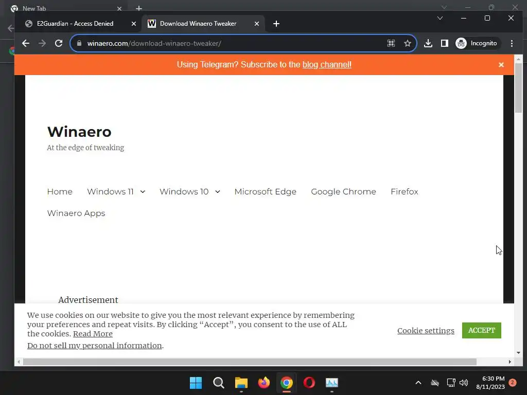
Task: Click the At the edge of tweaking tagline
Action: pos(85,148)
